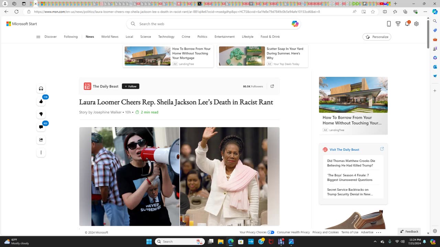440x247 pixels.
Task: Show hidden system tray icons chevron
Action: 375,242
